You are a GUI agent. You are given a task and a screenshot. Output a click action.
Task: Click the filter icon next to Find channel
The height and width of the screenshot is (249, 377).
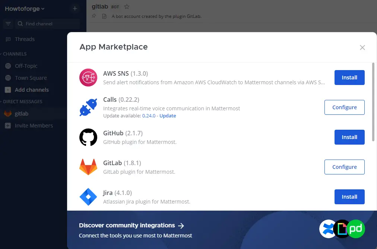click(8, 24)
